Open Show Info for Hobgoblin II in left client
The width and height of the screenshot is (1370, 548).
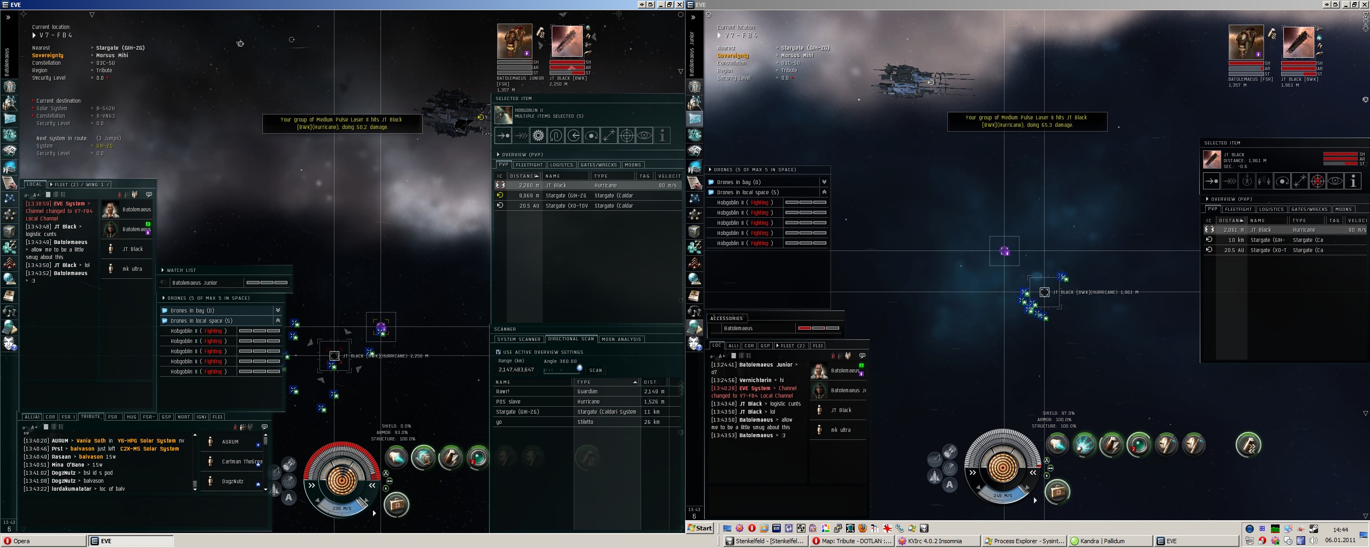click(662, 135)
